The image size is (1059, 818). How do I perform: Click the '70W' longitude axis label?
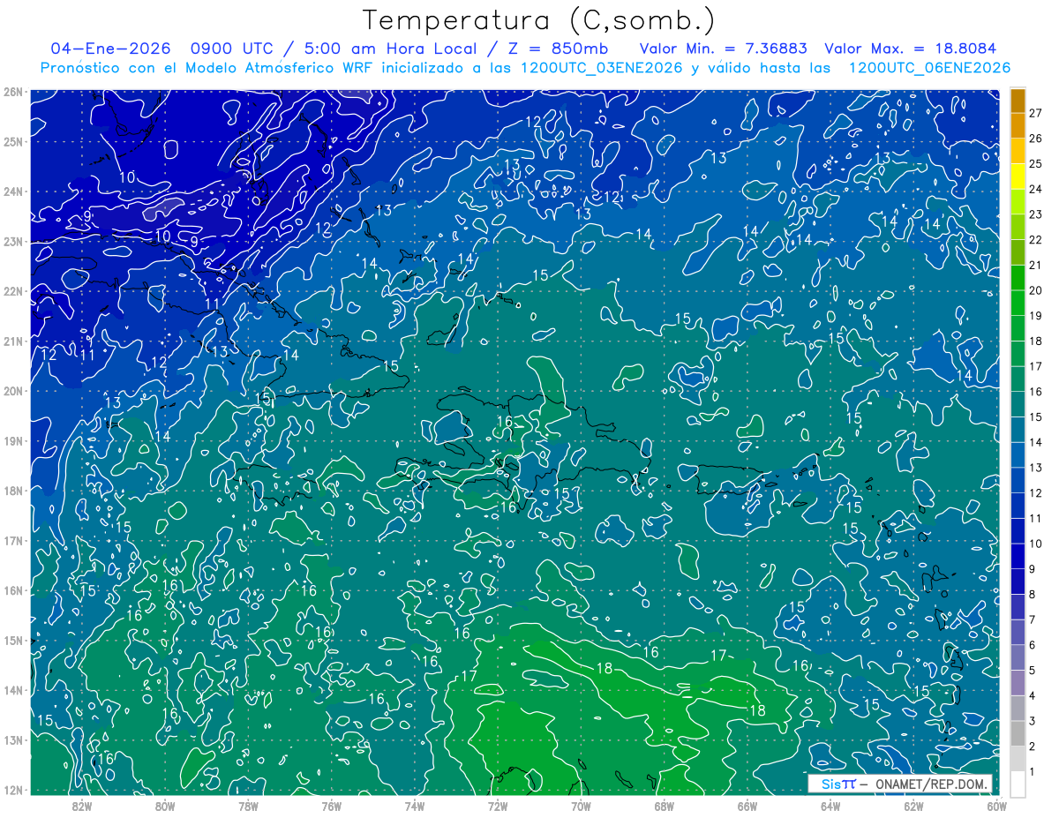(581, 806)
